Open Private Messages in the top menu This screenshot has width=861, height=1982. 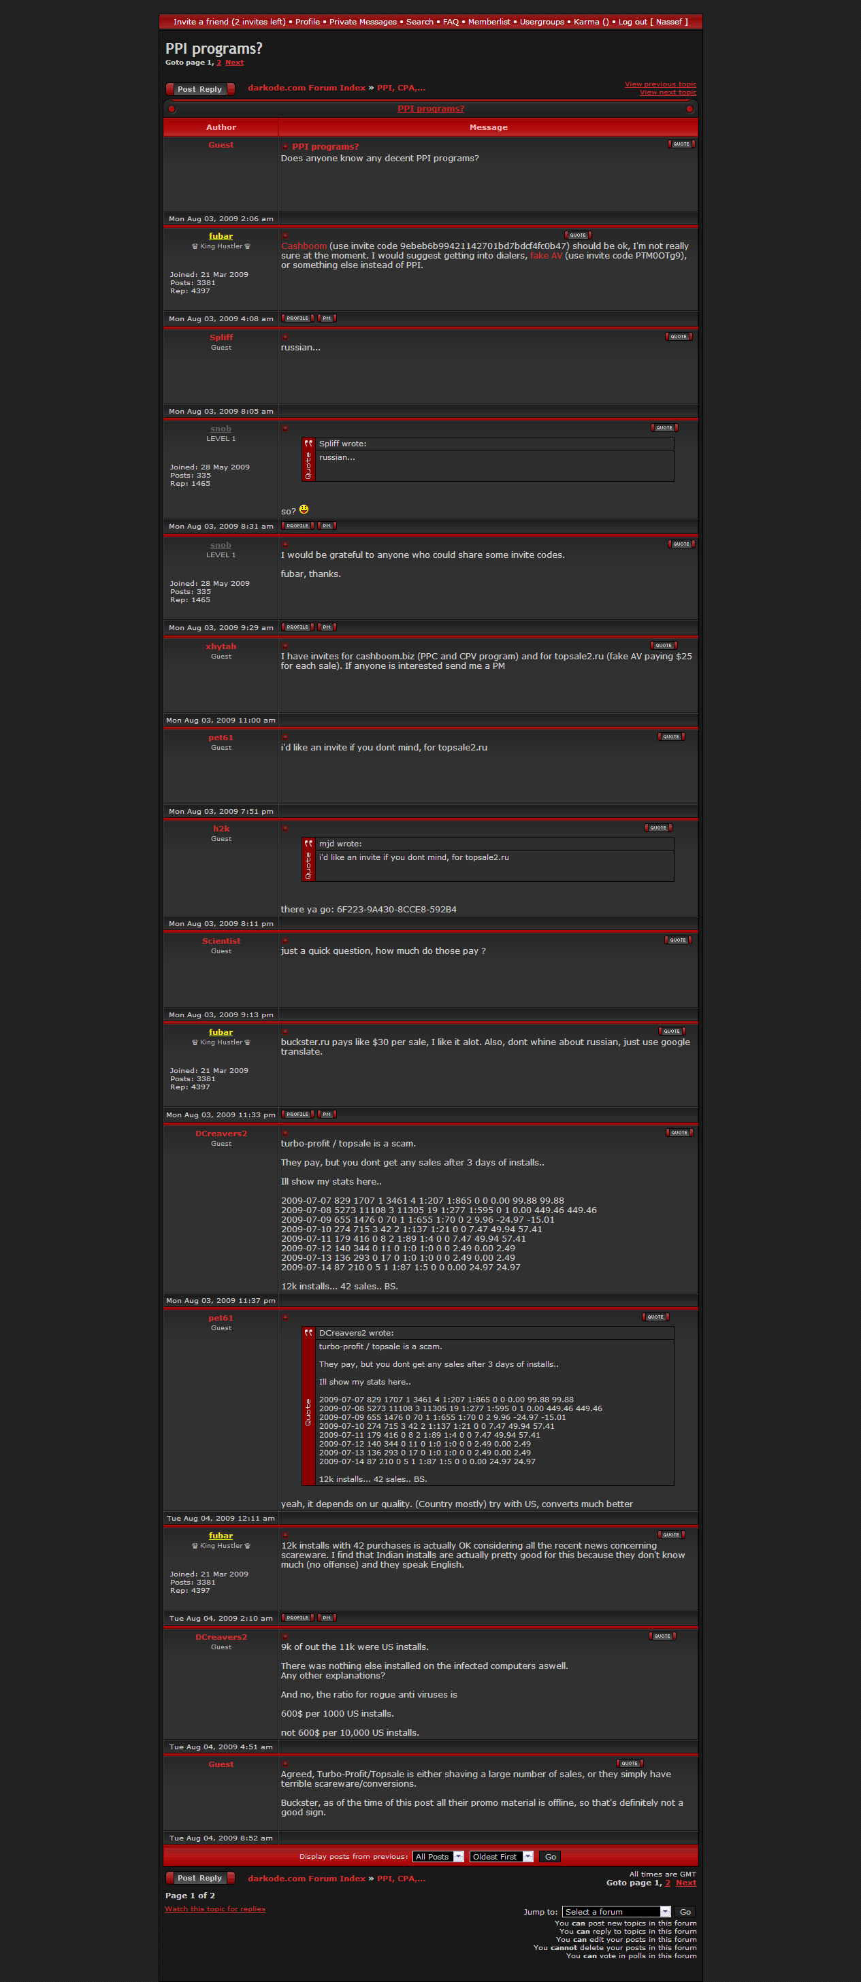pyautogui.click(x=362, y=22)
